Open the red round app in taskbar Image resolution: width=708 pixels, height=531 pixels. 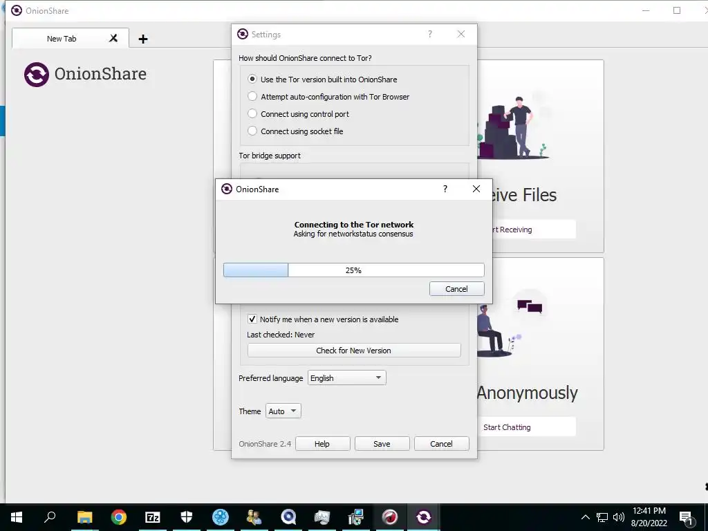pyautogui.click(x=390, y=517)
